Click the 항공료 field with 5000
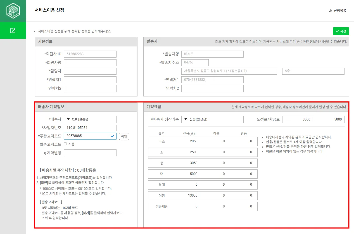Screen dimensions: 354x234 (329, 119)
